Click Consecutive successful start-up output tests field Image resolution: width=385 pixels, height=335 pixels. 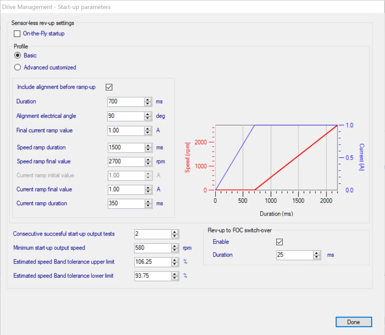pyautogui.click(x=153, y=234)
